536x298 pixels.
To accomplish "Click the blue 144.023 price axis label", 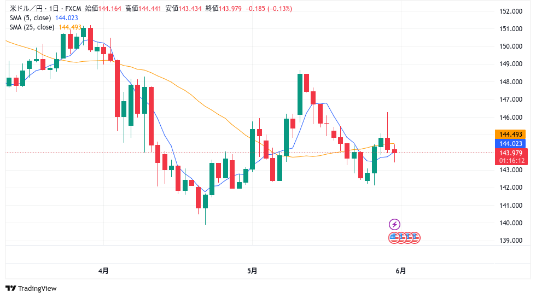I will point(510,143).
